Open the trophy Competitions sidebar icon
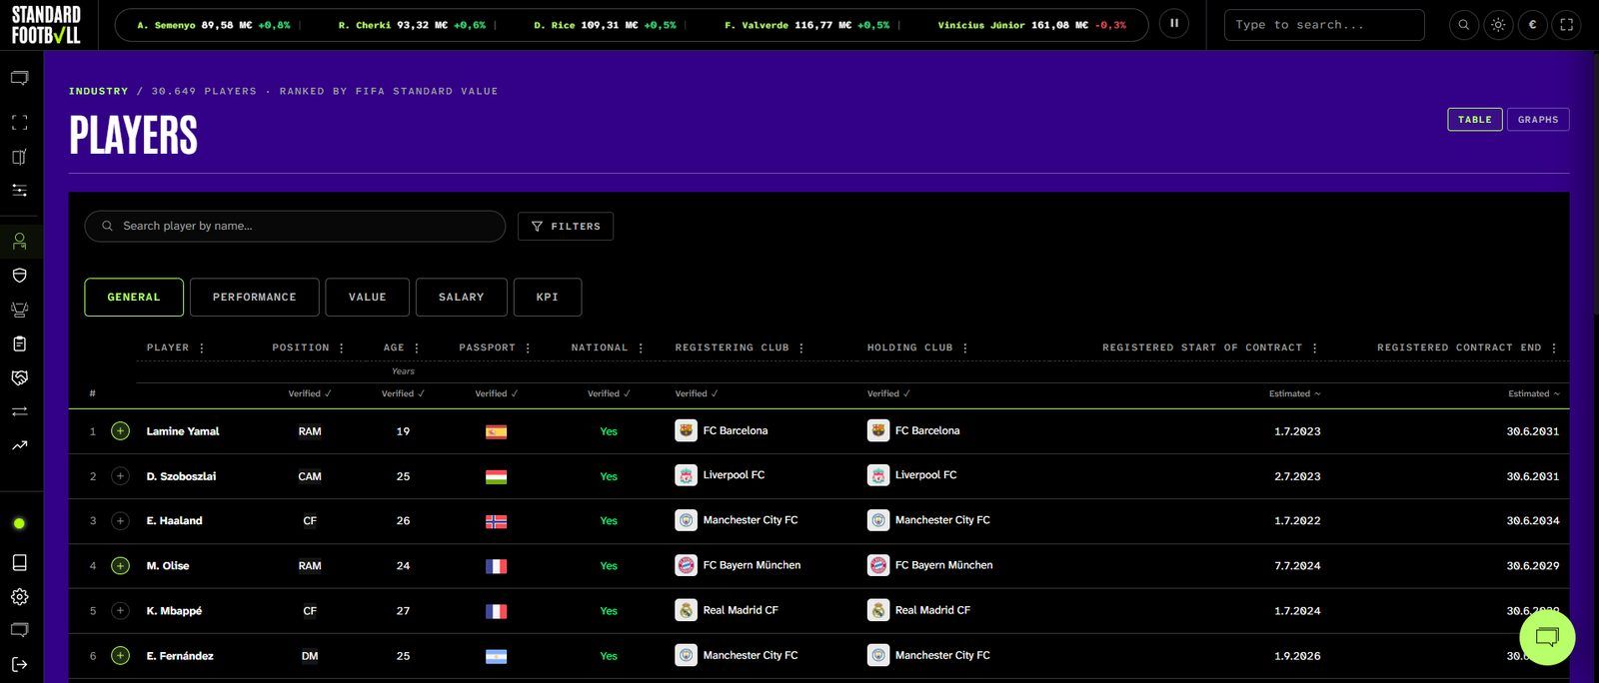The height and width of the screenshot is (683, 1599). [x=19, y=310]
